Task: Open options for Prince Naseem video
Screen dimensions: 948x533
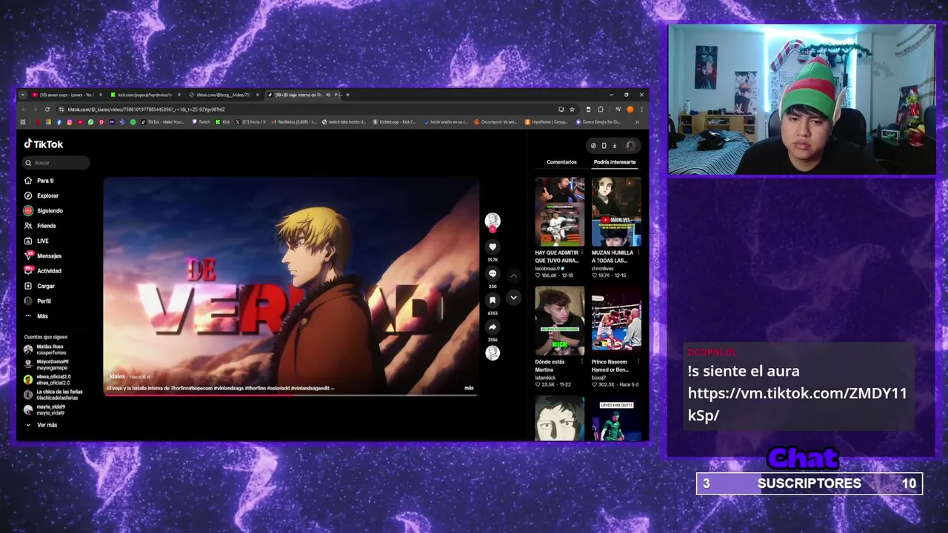Action: pos(638,362)
